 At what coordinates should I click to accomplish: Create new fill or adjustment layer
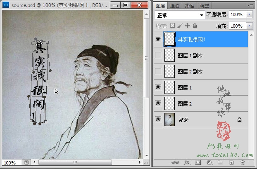point(209,162)
